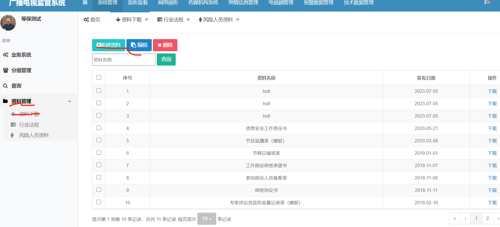Download 参加例会人员备案表 via 下载 link

(x=492, y=178)
